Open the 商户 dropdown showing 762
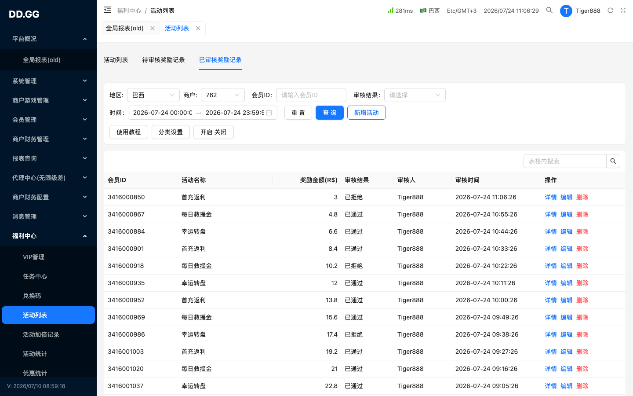The height and width of the screenshot is (396, 633). tap(223, 95)
